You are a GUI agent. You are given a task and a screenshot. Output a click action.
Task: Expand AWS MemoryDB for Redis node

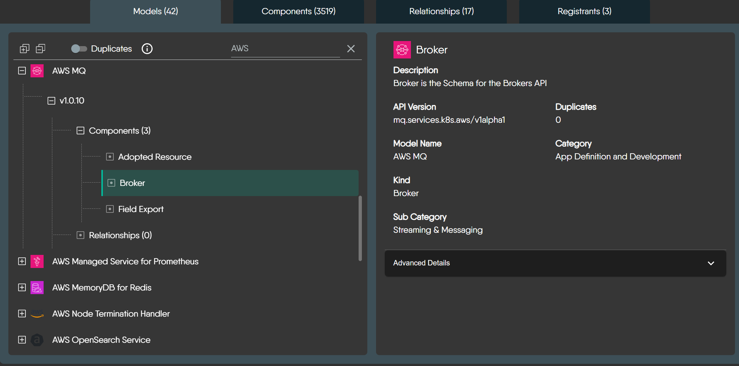pyautogui.click(x=22, y=288)
